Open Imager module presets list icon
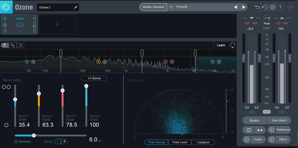The image size is (298, 148). 5,31
